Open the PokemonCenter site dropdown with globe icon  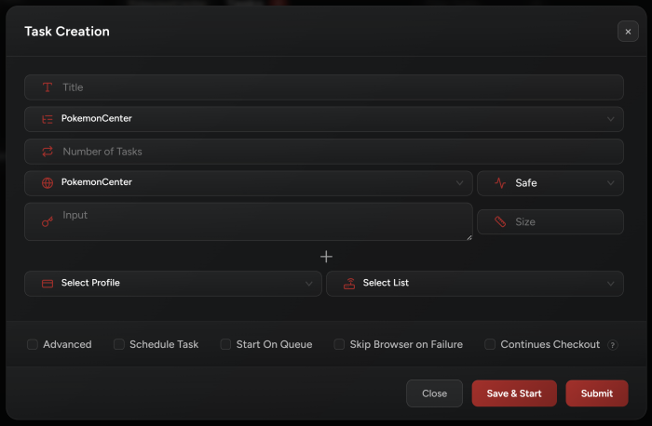tap(249, 183)
